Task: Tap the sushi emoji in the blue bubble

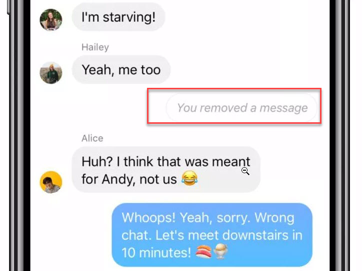Action: point(203,252)
